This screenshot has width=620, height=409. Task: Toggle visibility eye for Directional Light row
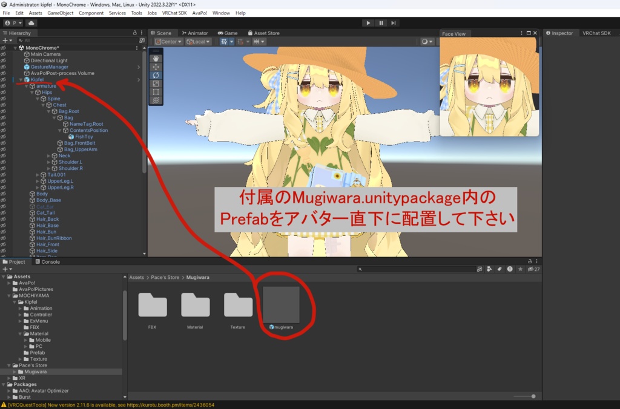[x=4, y=61]
